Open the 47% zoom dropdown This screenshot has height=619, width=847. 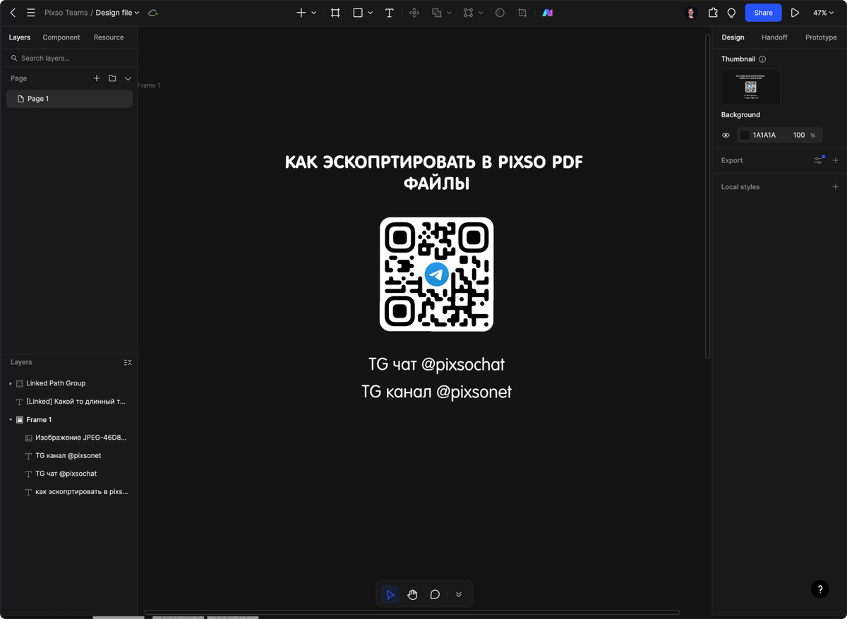(x=823, y=13)
